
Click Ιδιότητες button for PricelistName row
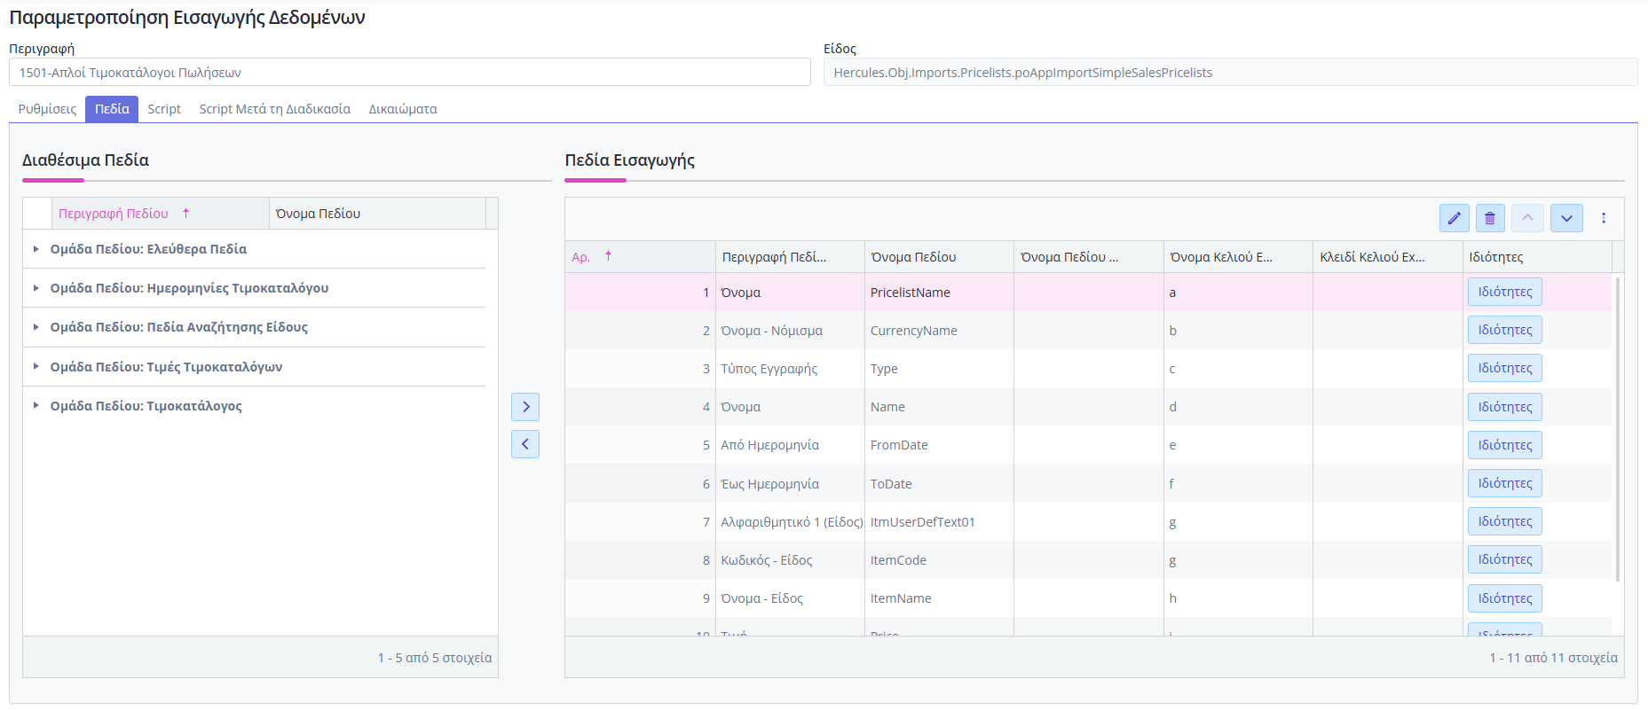pyautogui.click(x=1504, y=292)
